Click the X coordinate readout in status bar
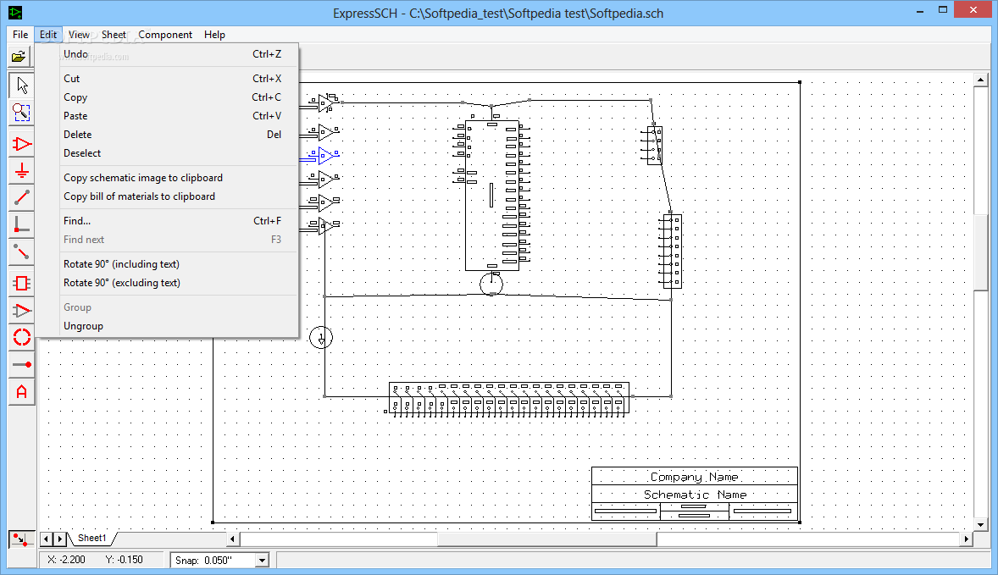998x575 pixels. pos(68,560)
